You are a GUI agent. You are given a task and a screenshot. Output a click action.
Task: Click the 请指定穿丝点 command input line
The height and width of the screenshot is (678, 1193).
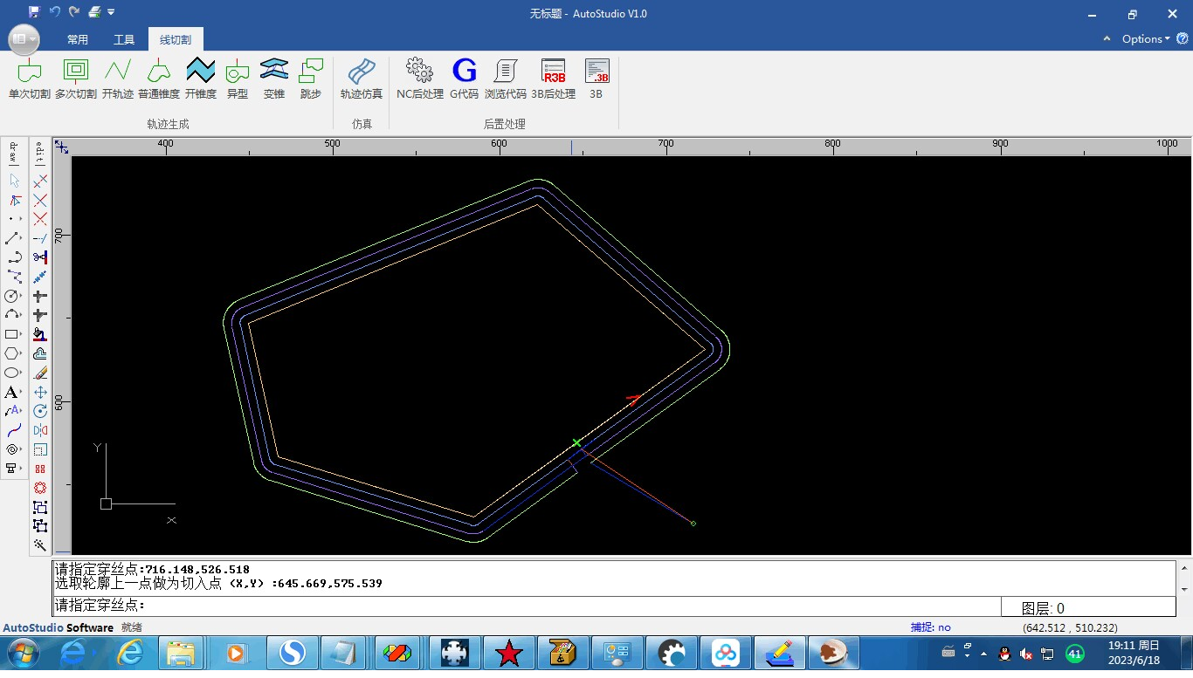(x=524, y=605)
